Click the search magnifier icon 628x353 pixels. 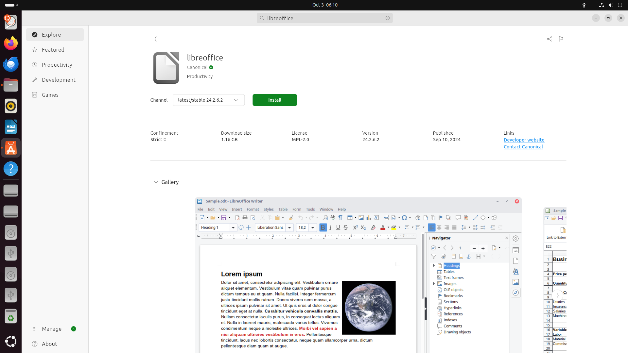(x=262, y=18)
